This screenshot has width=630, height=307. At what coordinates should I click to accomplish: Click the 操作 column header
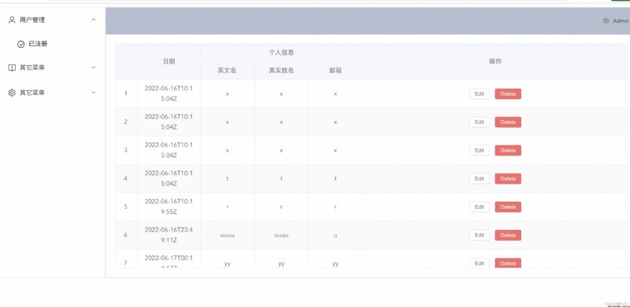click(x=495, y=61)
